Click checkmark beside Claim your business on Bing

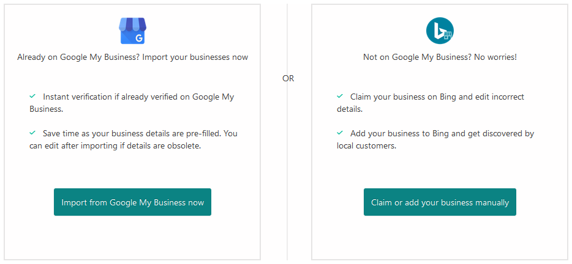(x=340, y=97)
